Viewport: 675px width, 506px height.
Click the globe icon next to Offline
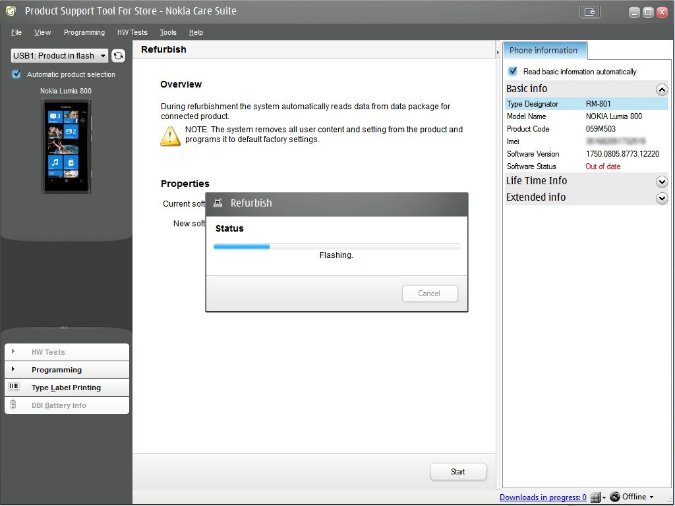615,497
